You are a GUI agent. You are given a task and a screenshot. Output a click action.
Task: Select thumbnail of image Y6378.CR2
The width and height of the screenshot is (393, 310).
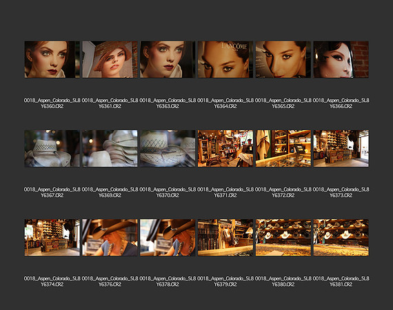pos(168,238)
